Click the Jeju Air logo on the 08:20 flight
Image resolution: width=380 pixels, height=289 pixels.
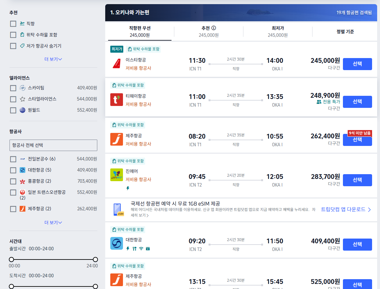(x=117, y=139)
